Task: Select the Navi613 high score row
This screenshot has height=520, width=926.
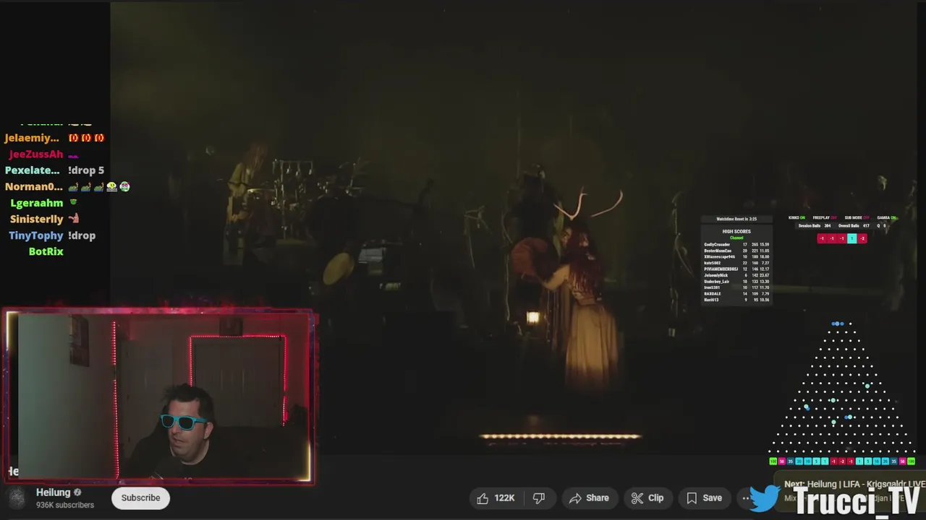Action: coord(736,300)
